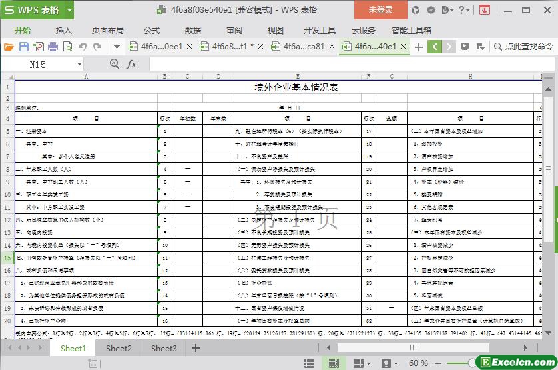The height and width of the screenshot is (370, 558).
Task: Expand the Name Box dropdown arrow
Action: [79, 65]
